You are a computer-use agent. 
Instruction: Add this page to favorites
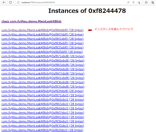click(x=139, y=2)
